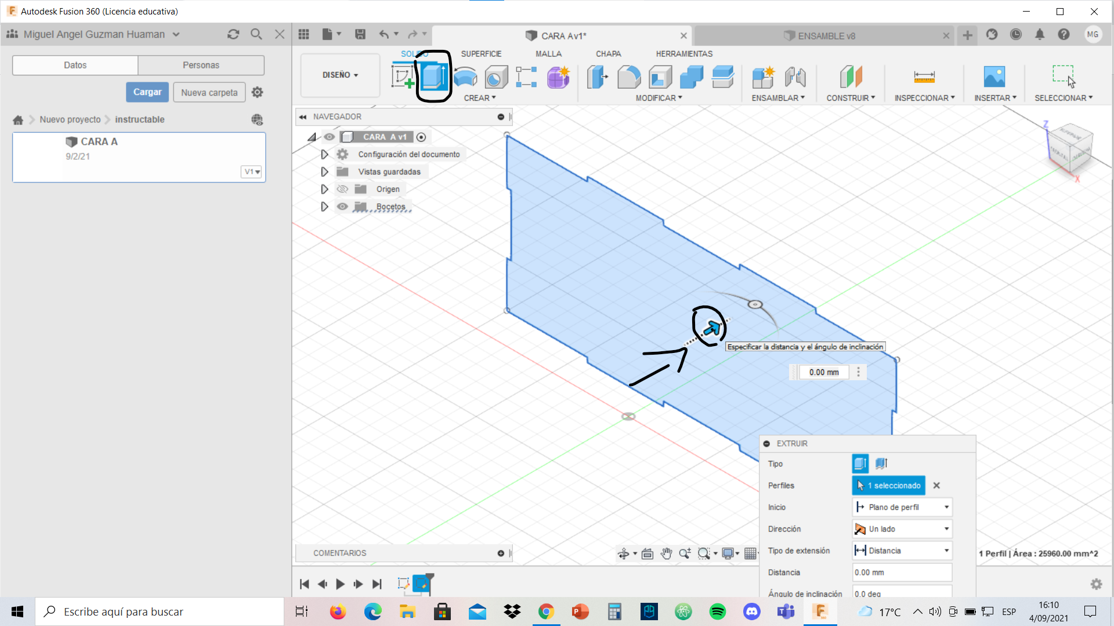Open the Orbit navigation tool

pos(624,554)
